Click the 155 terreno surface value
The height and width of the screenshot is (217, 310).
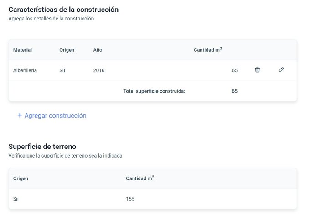[x=130, y=199]
